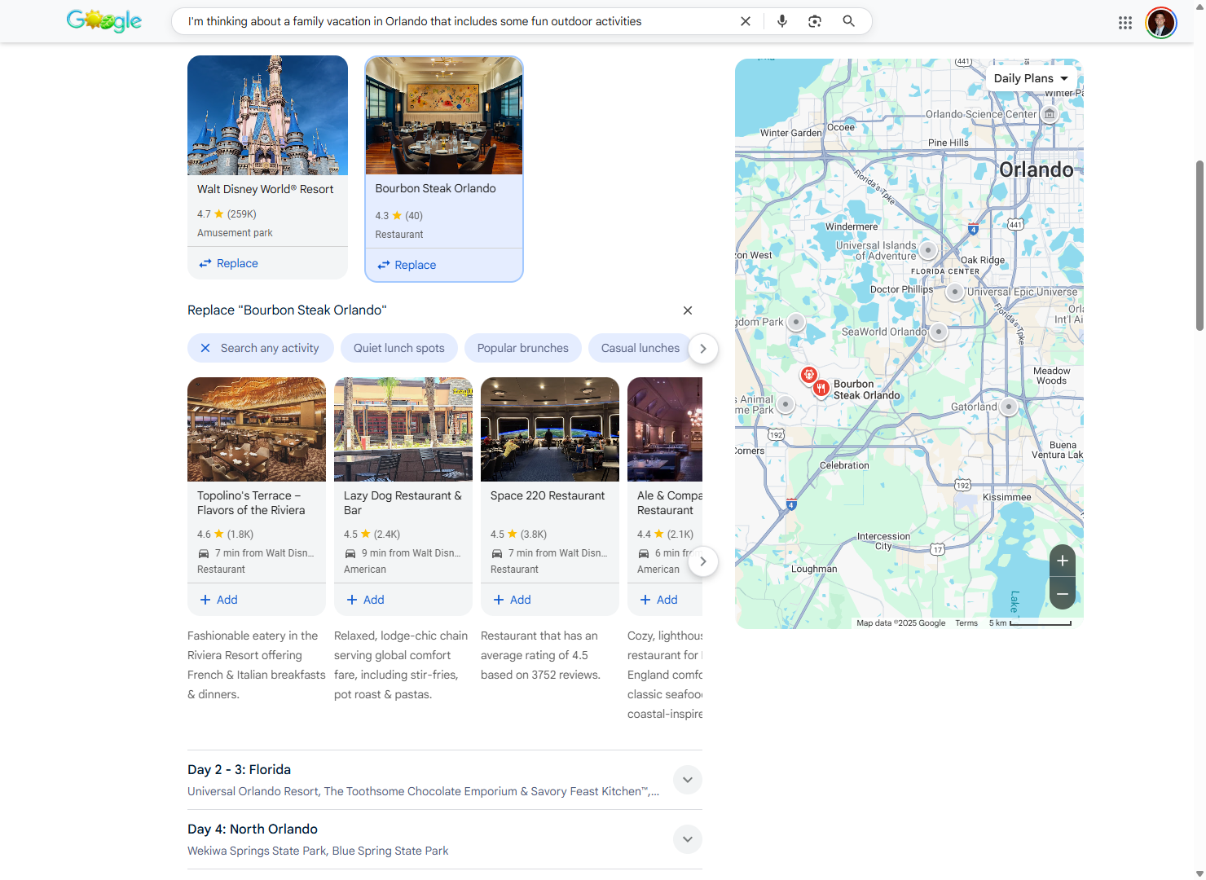
Task: Replace the Walt Disney World Resort item
Action: coord(227,262)
